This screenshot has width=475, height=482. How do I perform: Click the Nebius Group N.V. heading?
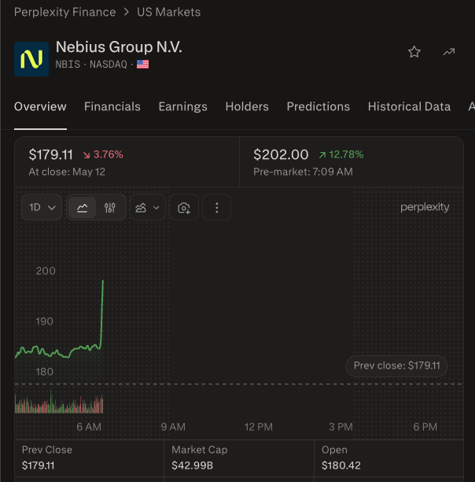tap(119, 47)
